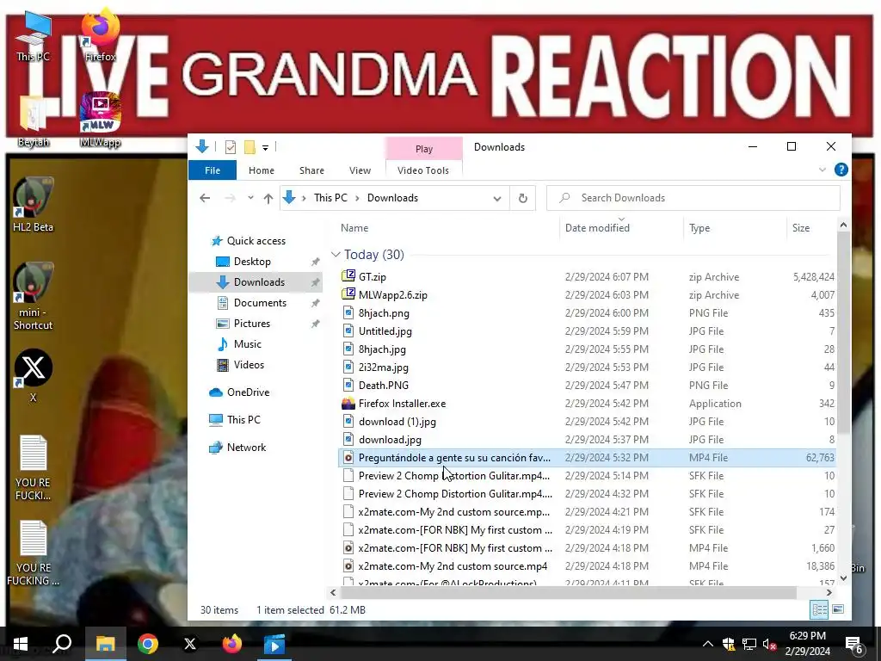Sort by the Type column header
The height and width of the screenshot is (661, 881).
[x=699, y=227]
